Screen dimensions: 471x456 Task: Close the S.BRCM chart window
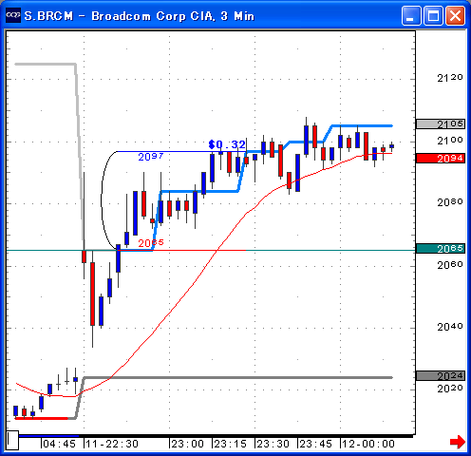click(455, 15)
